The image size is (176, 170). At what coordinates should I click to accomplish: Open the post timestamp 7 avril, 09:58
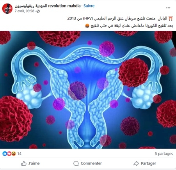[x=24, y=11]
